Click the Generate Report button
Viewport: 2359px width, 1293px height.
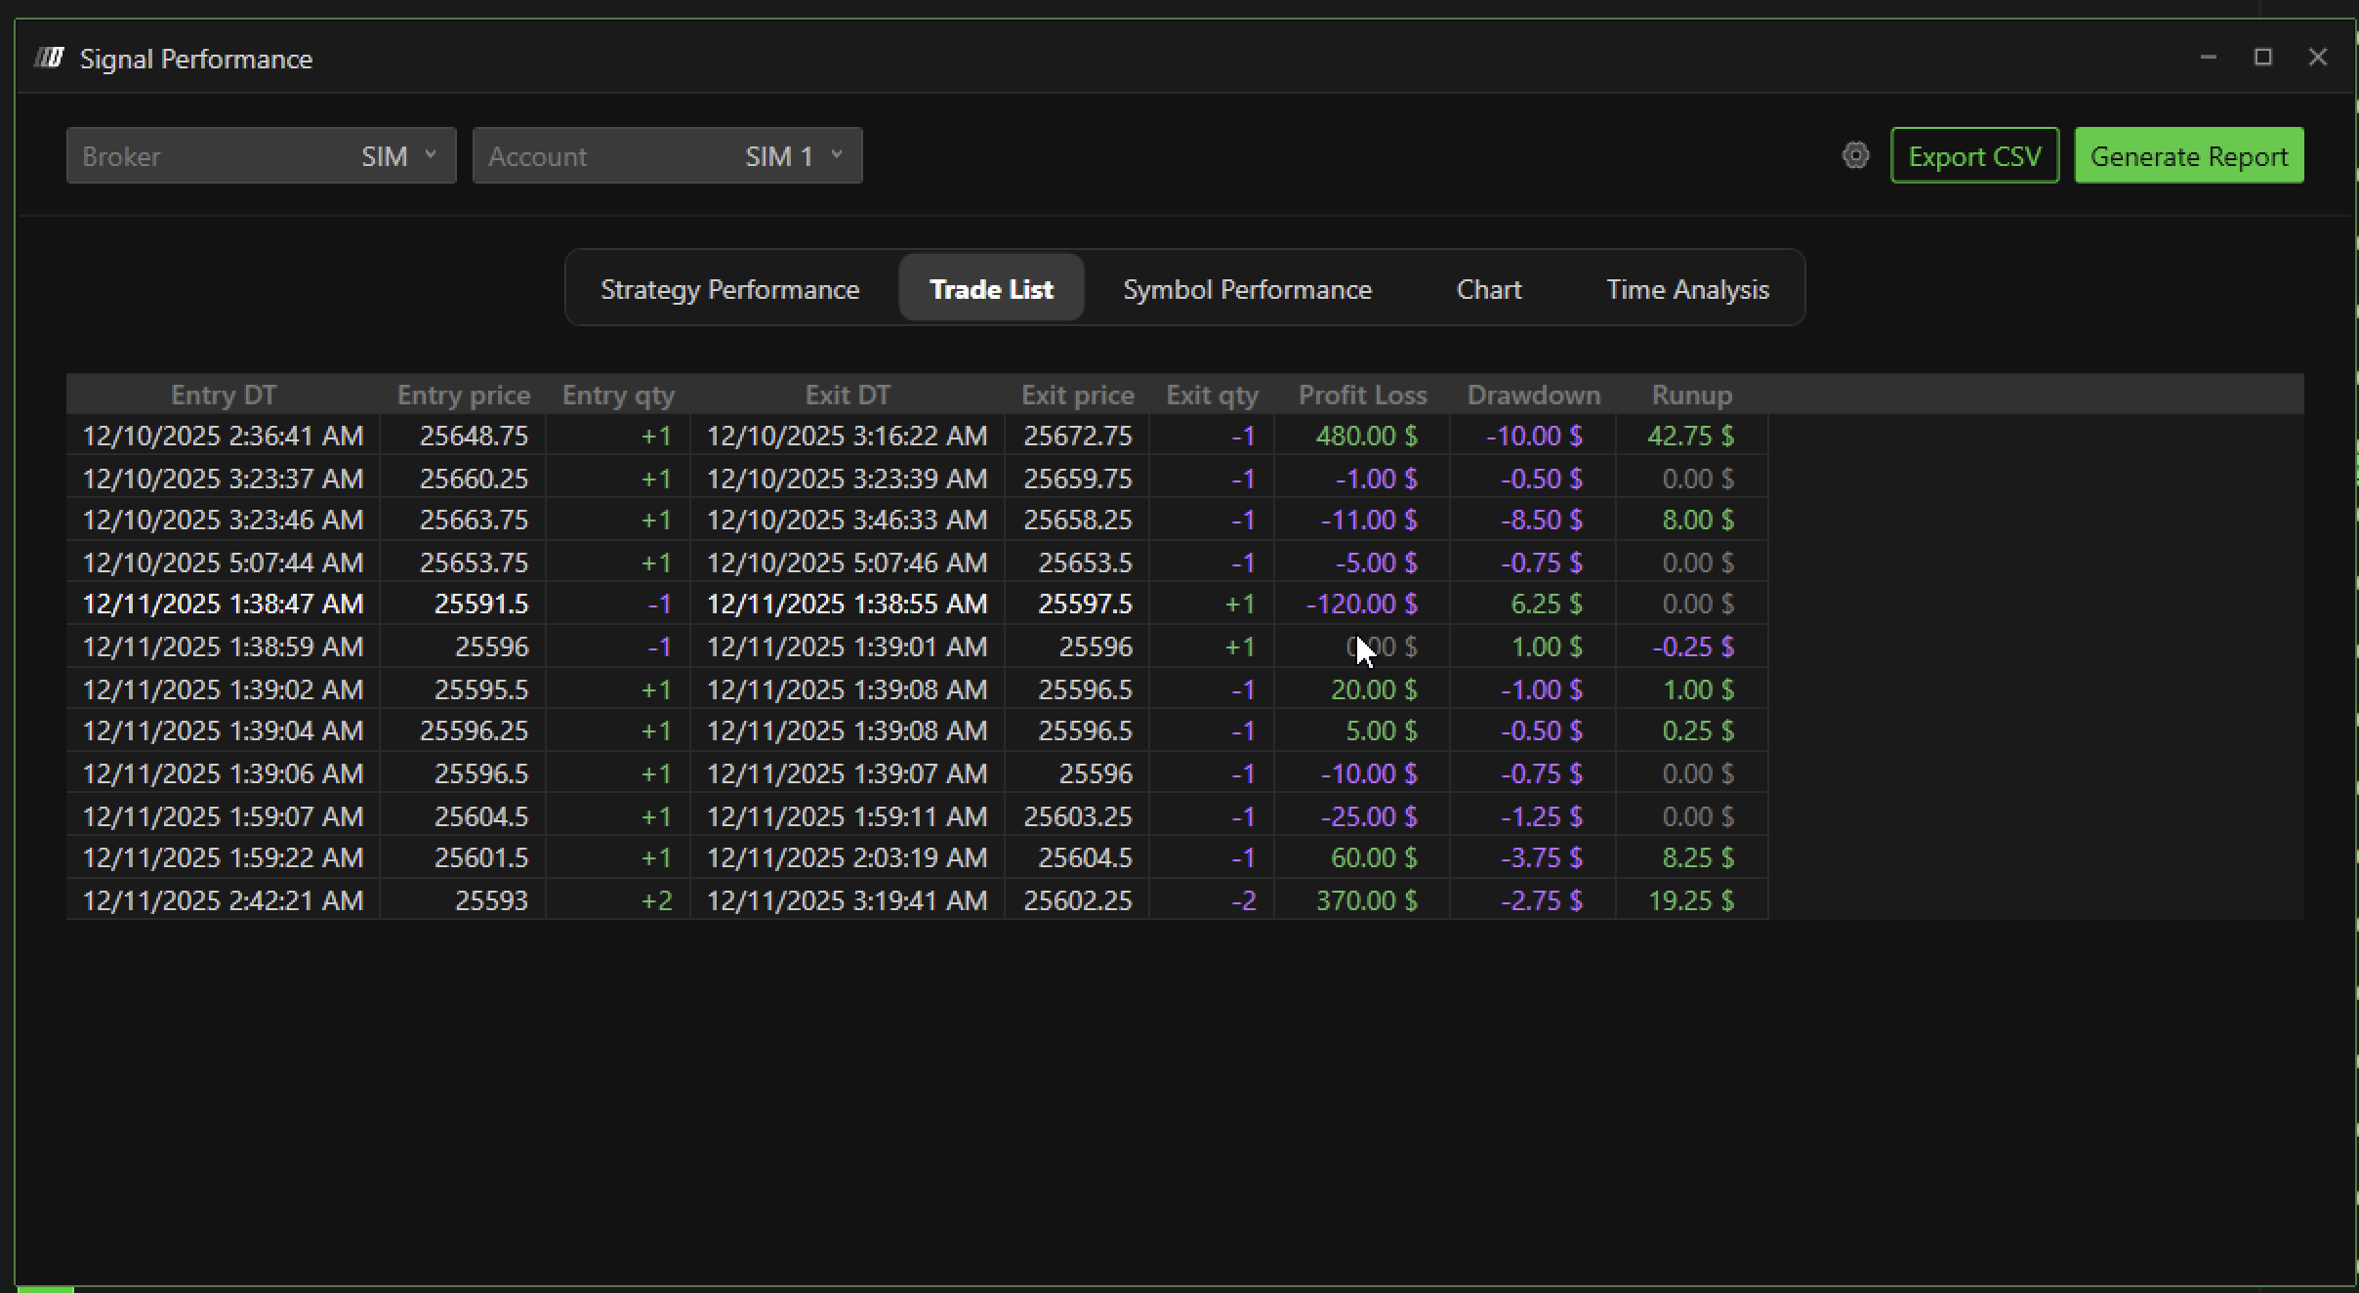(x=2188, y=156)
